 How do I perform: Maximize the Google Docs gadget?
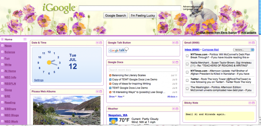(177, 62)
